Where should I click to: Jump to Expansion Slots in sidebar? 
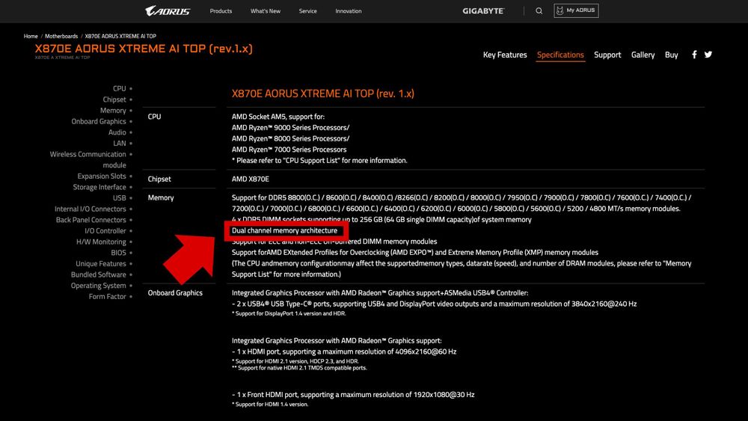[102, 176]
